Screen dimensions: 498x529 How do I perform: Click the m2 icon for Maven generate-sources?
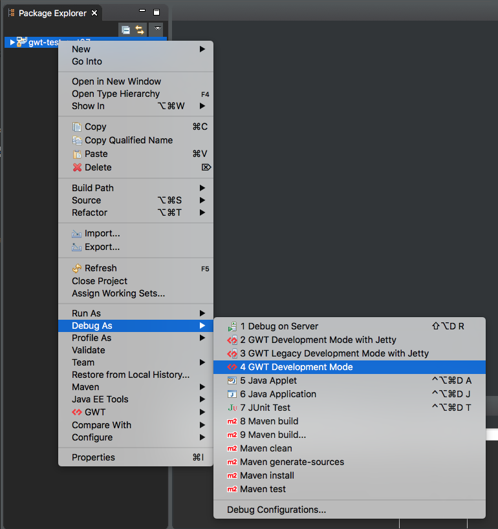(x=232, y=462)
